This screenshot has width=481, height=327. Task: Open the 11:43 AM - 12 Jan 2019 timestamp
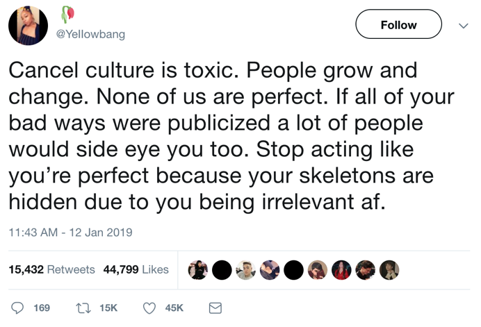[70, 232]
